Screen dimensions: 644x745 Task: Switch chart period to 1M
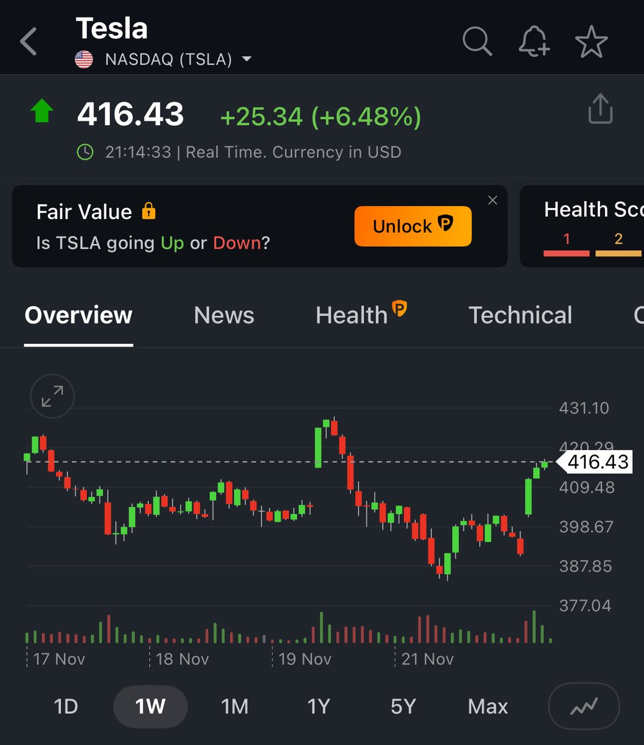[x=234, y=707]
